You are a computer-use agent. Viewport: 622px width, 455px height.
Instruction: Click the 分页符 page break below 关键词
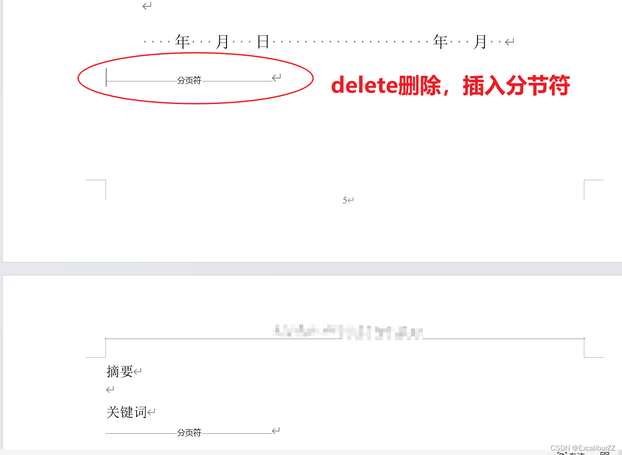click(x=189, y=433)
